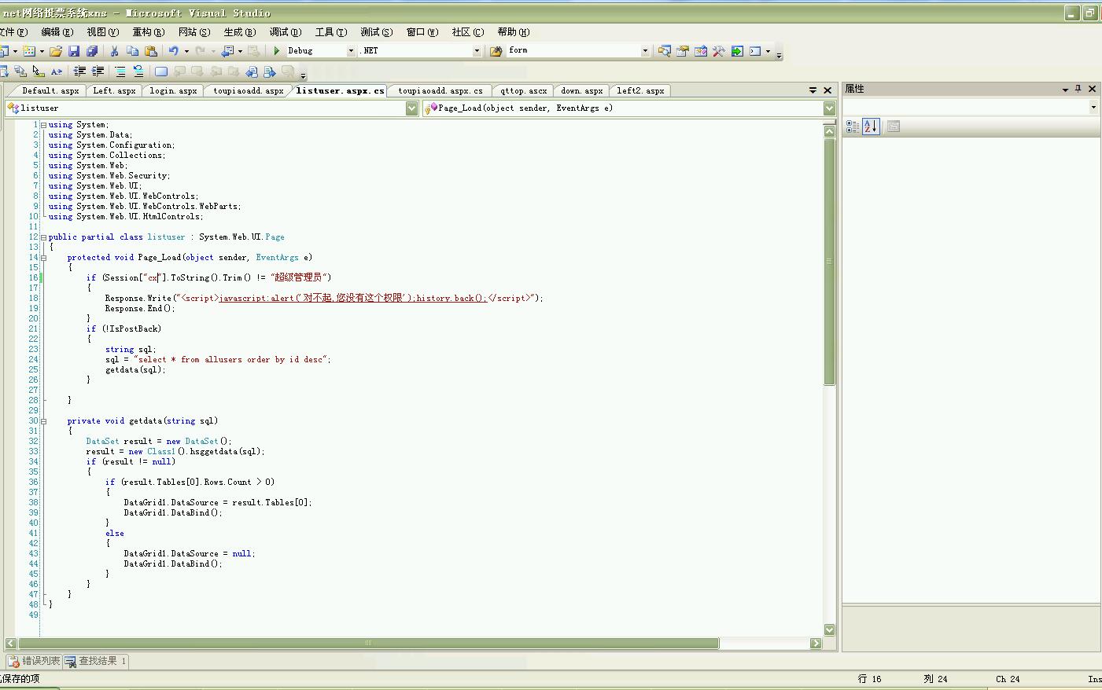This screenshot has height=690, width=1102.
Task: Sort the Properties panel alphabetically
Action: (x=871, y=126)
